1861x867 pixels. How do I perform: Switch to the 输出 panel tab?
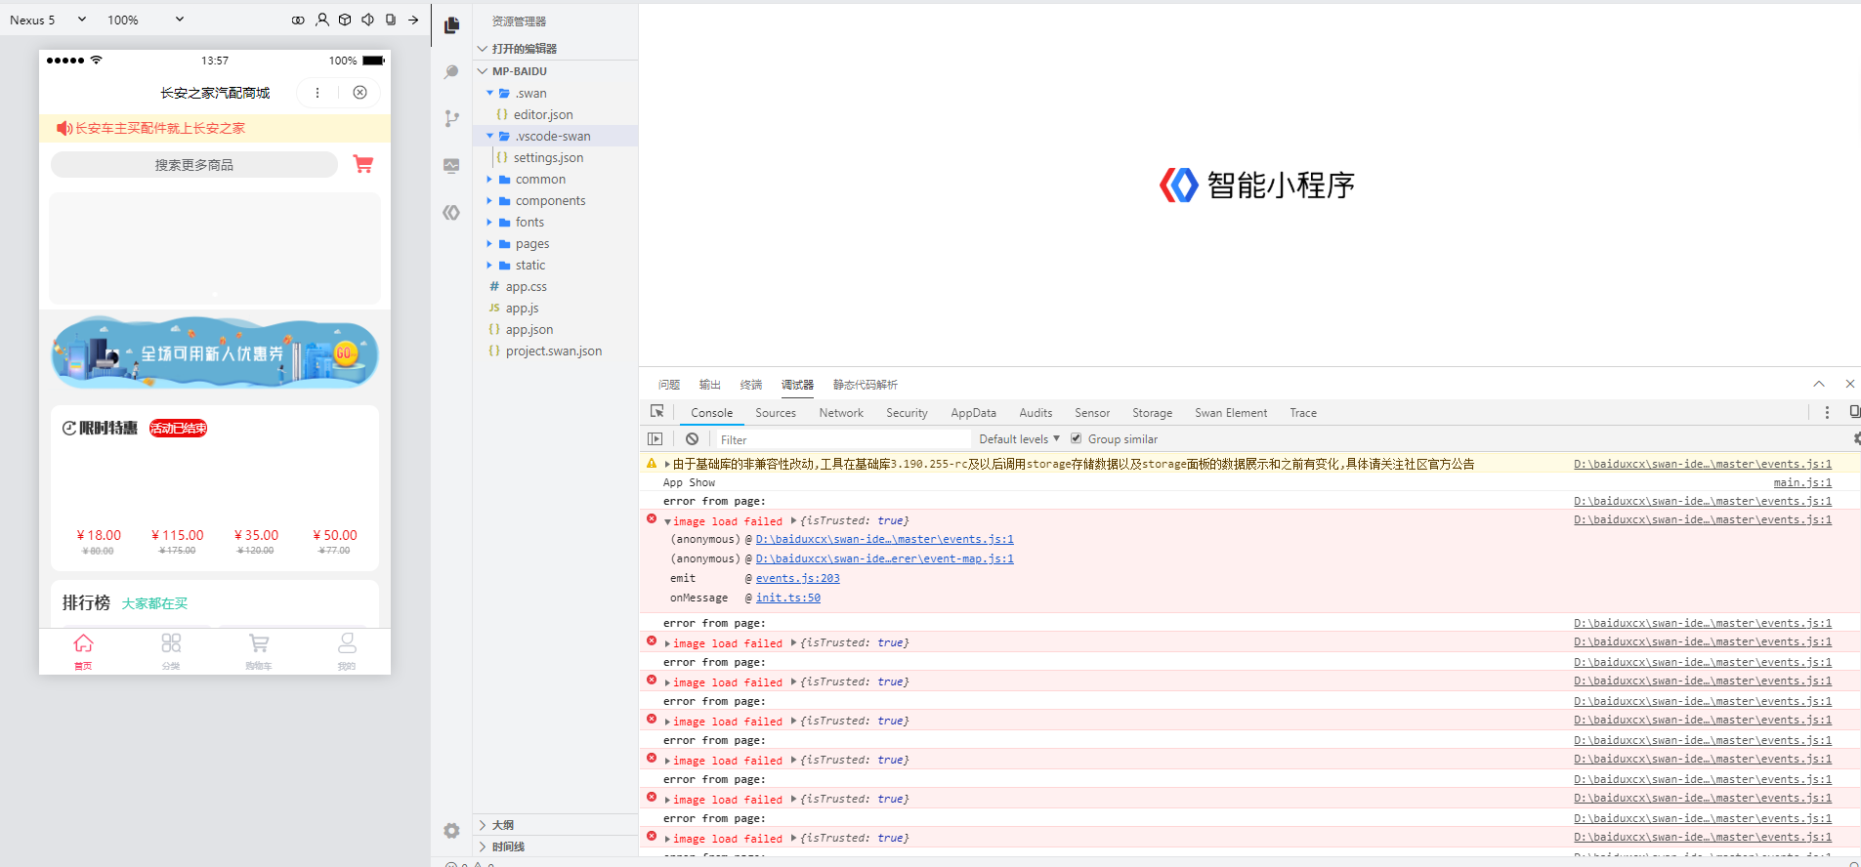(710, 385)
